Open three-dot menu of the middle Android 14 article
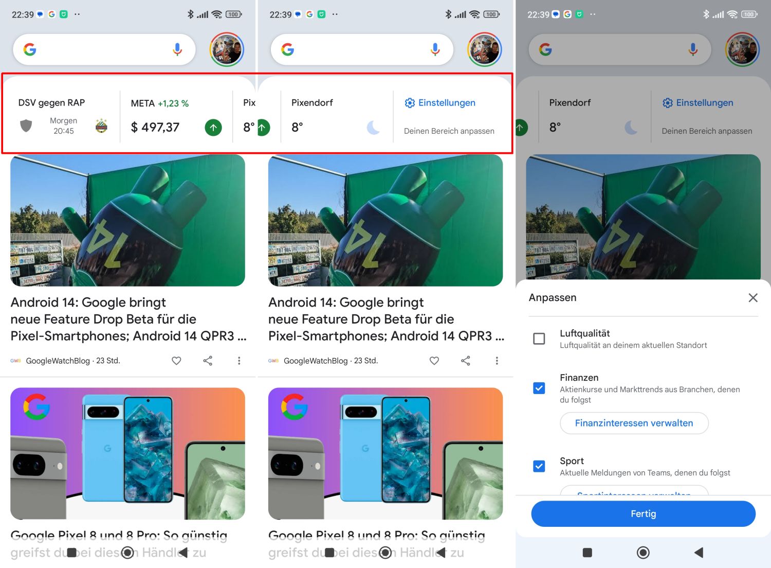The image size is (771, 568). (x=497, y=361)
